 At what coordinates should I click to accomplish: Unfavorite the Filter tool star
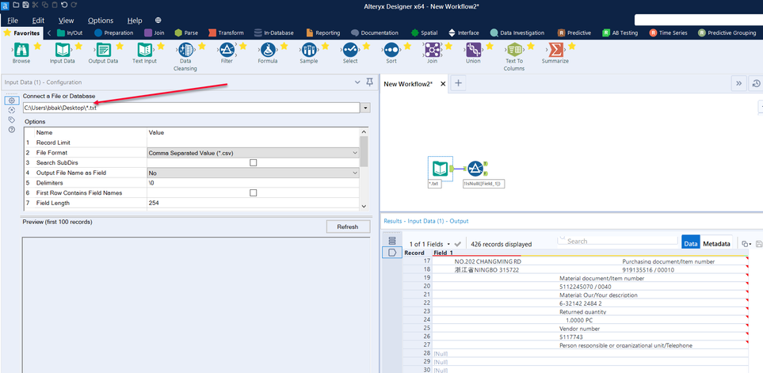tap(242, 46)
